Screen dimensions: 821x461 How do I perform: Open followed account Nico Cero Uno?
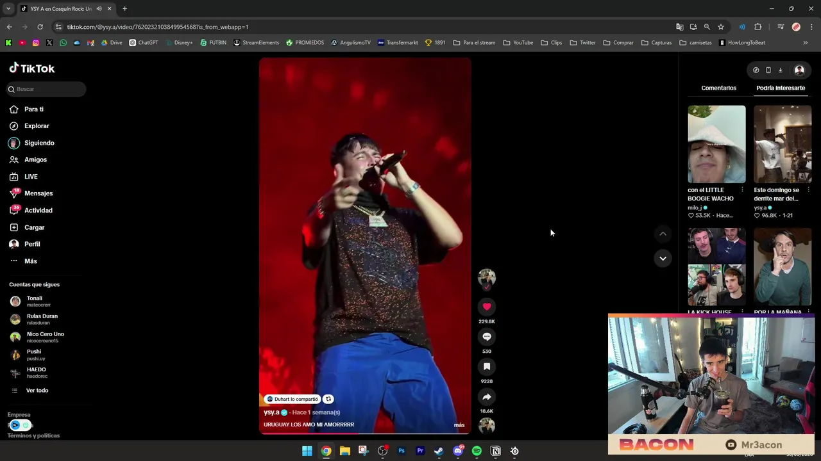(x=37, y=337)
